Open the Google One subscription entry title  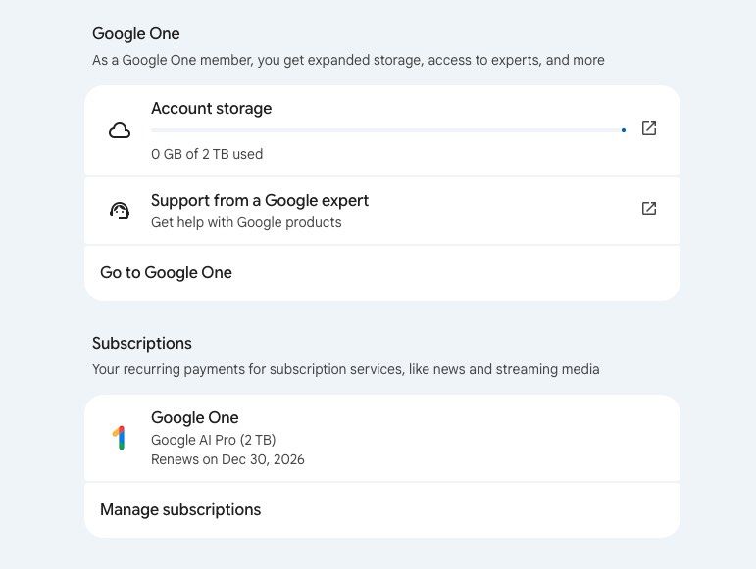click(x=195, y=418)
